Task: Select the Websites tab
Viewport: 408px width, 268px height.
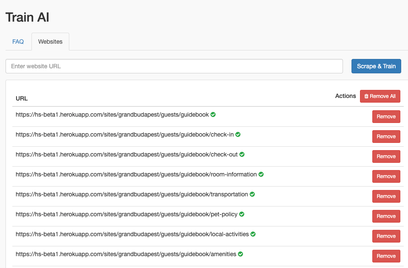Action: [50, 42]
